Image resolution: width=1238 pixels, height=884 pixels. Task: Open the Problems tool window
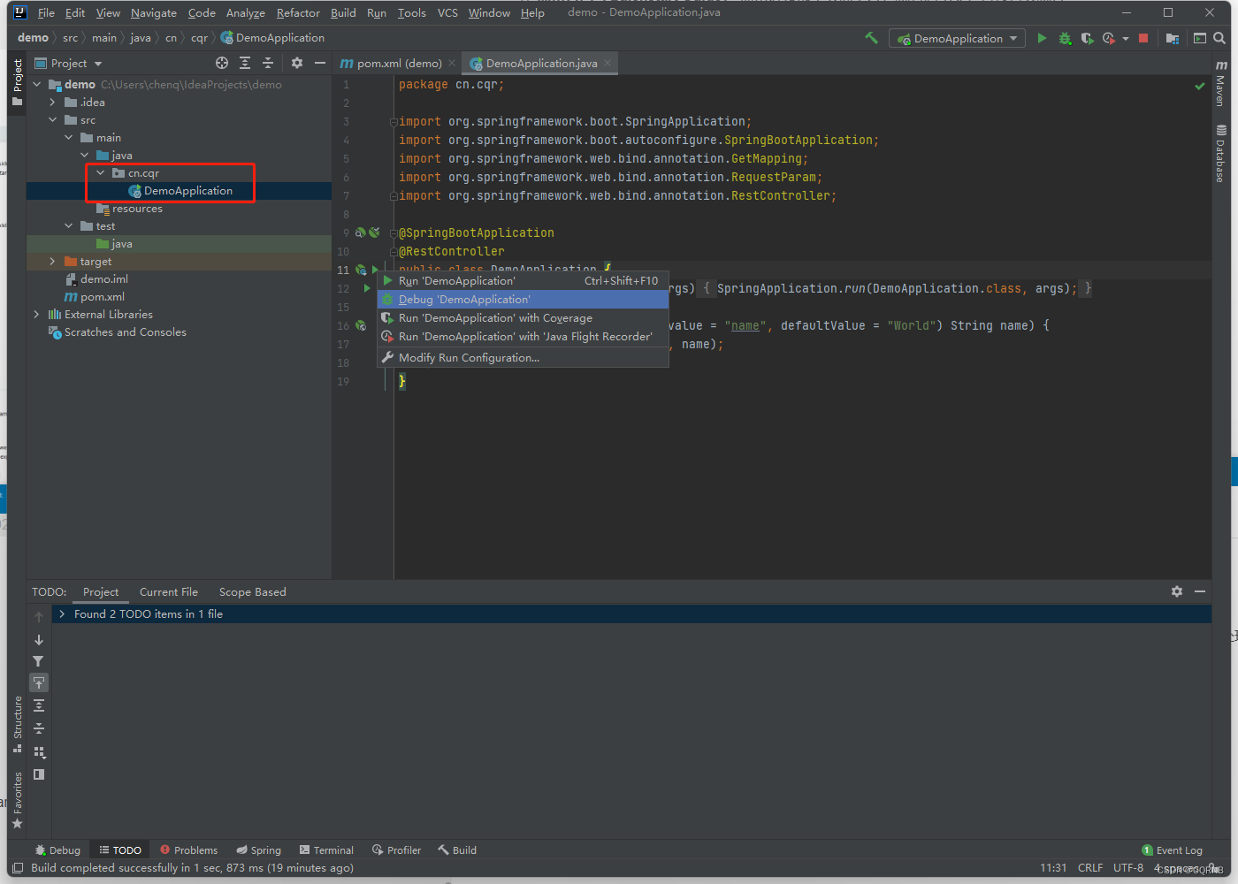pos(188,850)
